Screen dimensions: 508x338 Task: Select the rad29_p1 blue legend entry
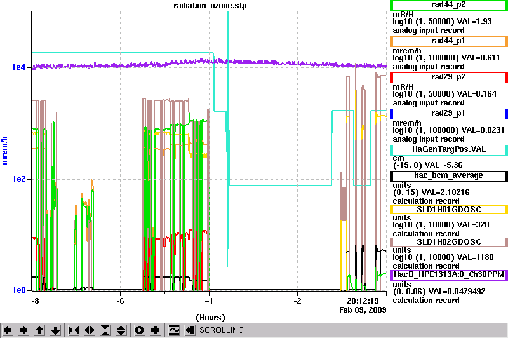[x=449, y=114]
